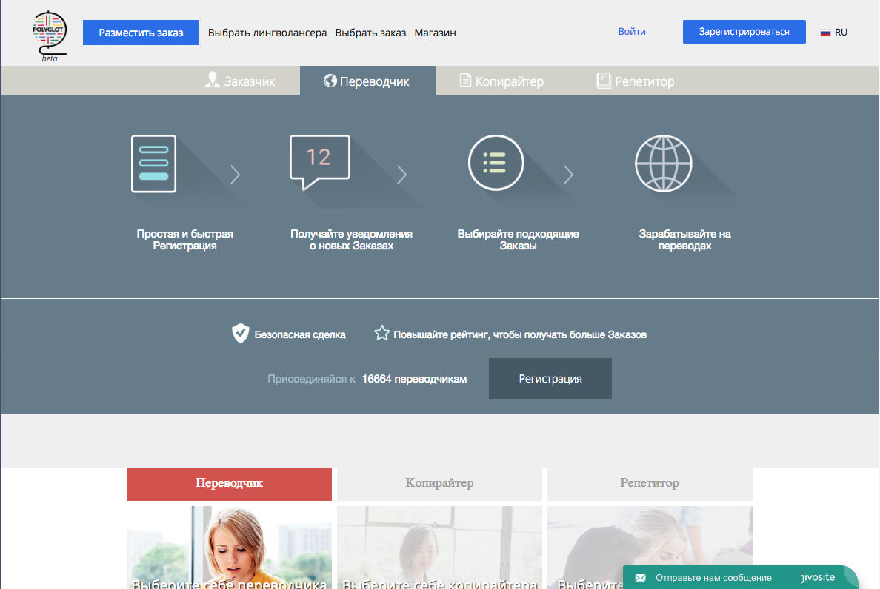Screen dimensions: 880x589
Task: Click the person icon on Заказчик tab
Action: coord(212,80)
